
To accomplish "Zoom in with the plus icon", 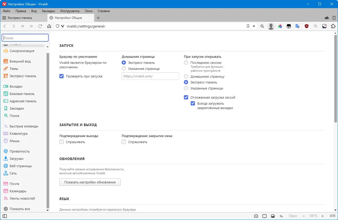I will [323, 216].
